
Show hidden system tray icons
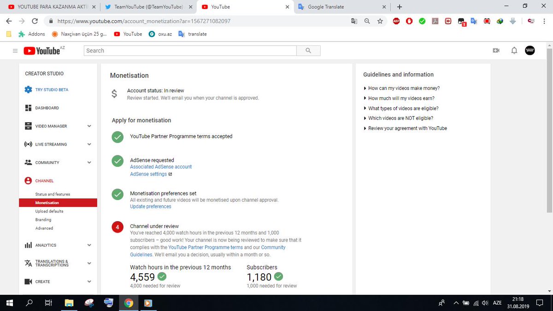(x=457, y=303)
